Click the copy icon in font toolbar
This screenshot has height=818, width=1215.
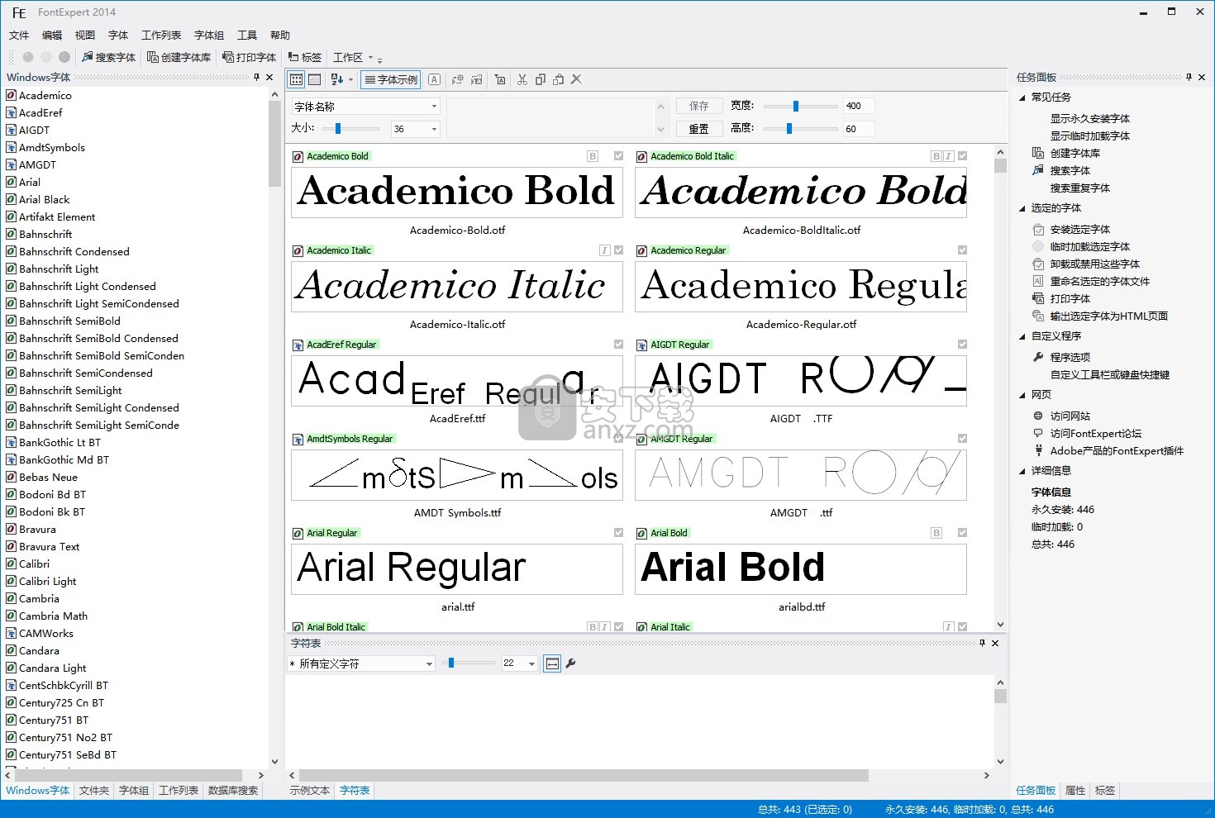[540, 79]
